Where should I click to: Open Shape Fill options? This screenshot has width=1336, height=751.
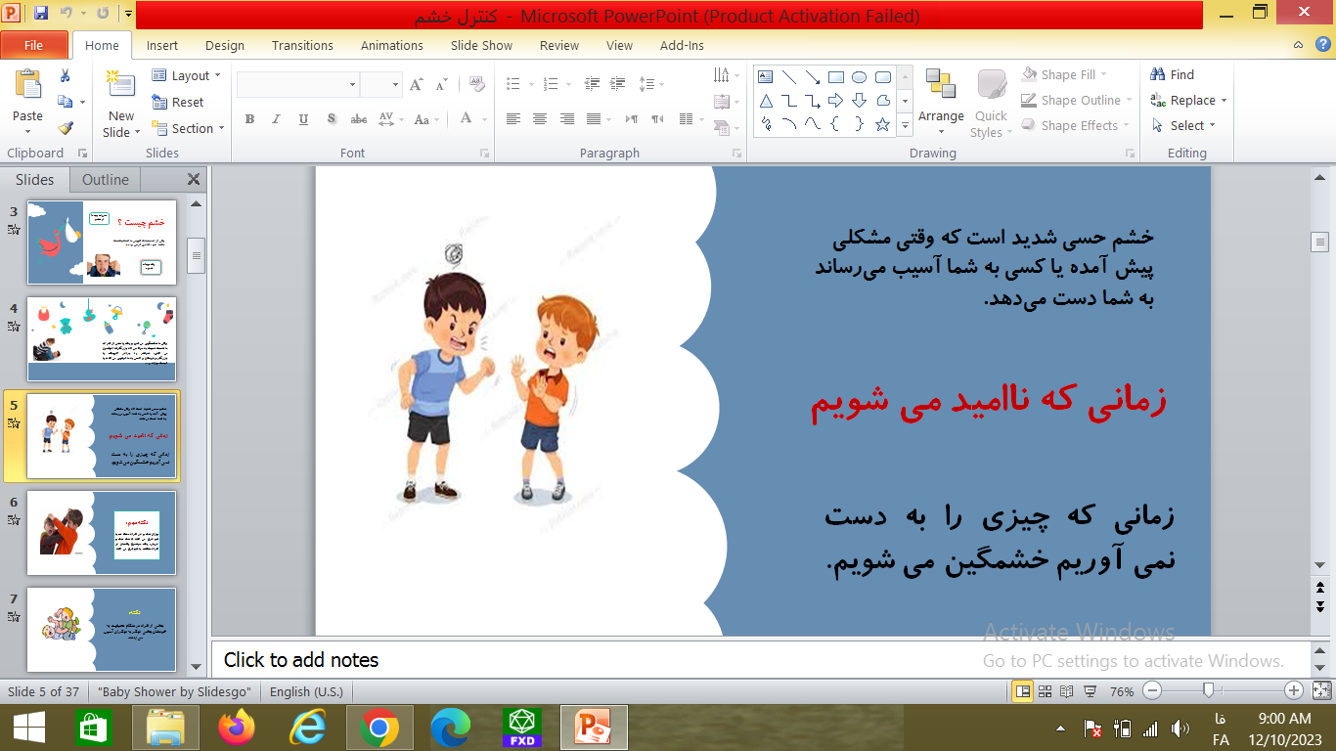click(x=1066, y=73)
